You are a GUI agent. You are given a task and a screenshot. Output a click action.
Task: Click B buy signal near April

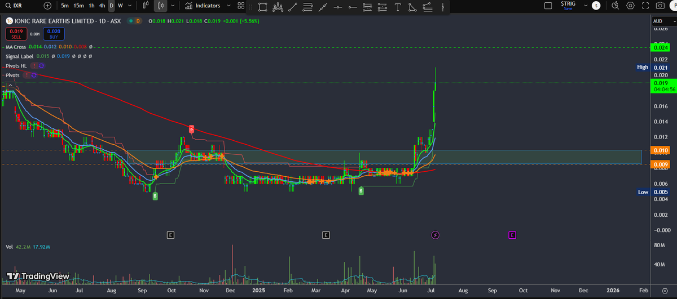tap(361, 191)
